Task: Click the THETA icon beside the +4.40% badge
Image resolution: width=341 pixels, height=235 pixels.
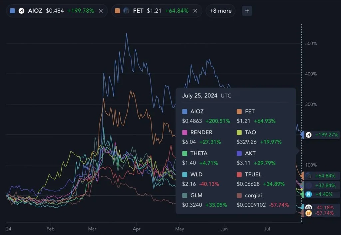Action: (308, 194)
